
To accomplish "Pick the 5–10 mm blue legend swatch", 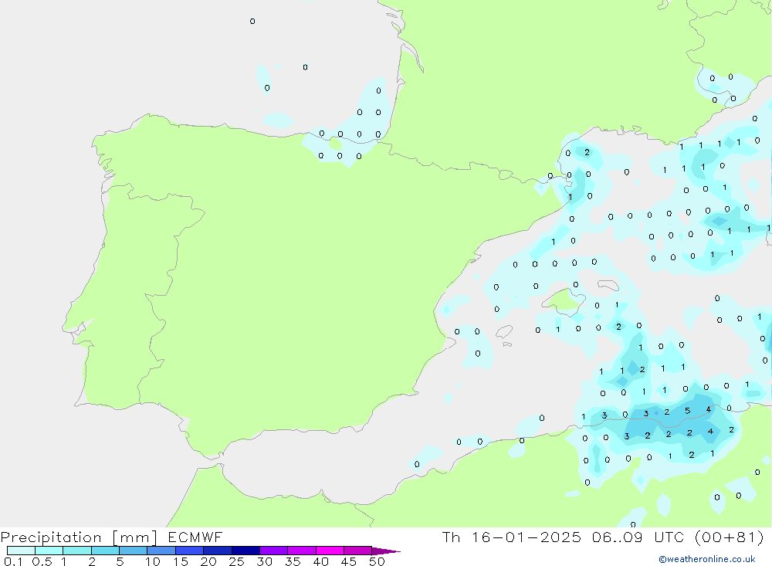I will 133,551.
